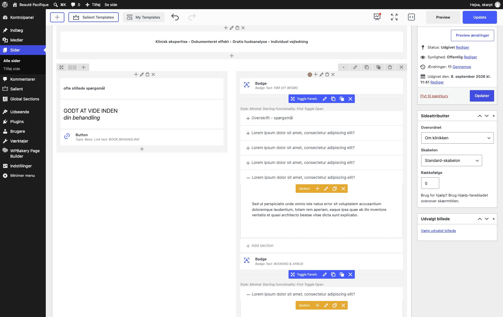Image resolution: width=503 pixels, height=317 pixels.
Task: Toggle row collapse arrow in row controls
Action: pos(343,67)
